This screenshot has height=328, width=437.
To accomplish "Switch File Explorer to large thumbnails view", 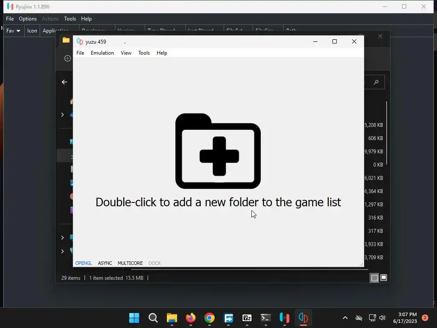I will click(384, 278).
